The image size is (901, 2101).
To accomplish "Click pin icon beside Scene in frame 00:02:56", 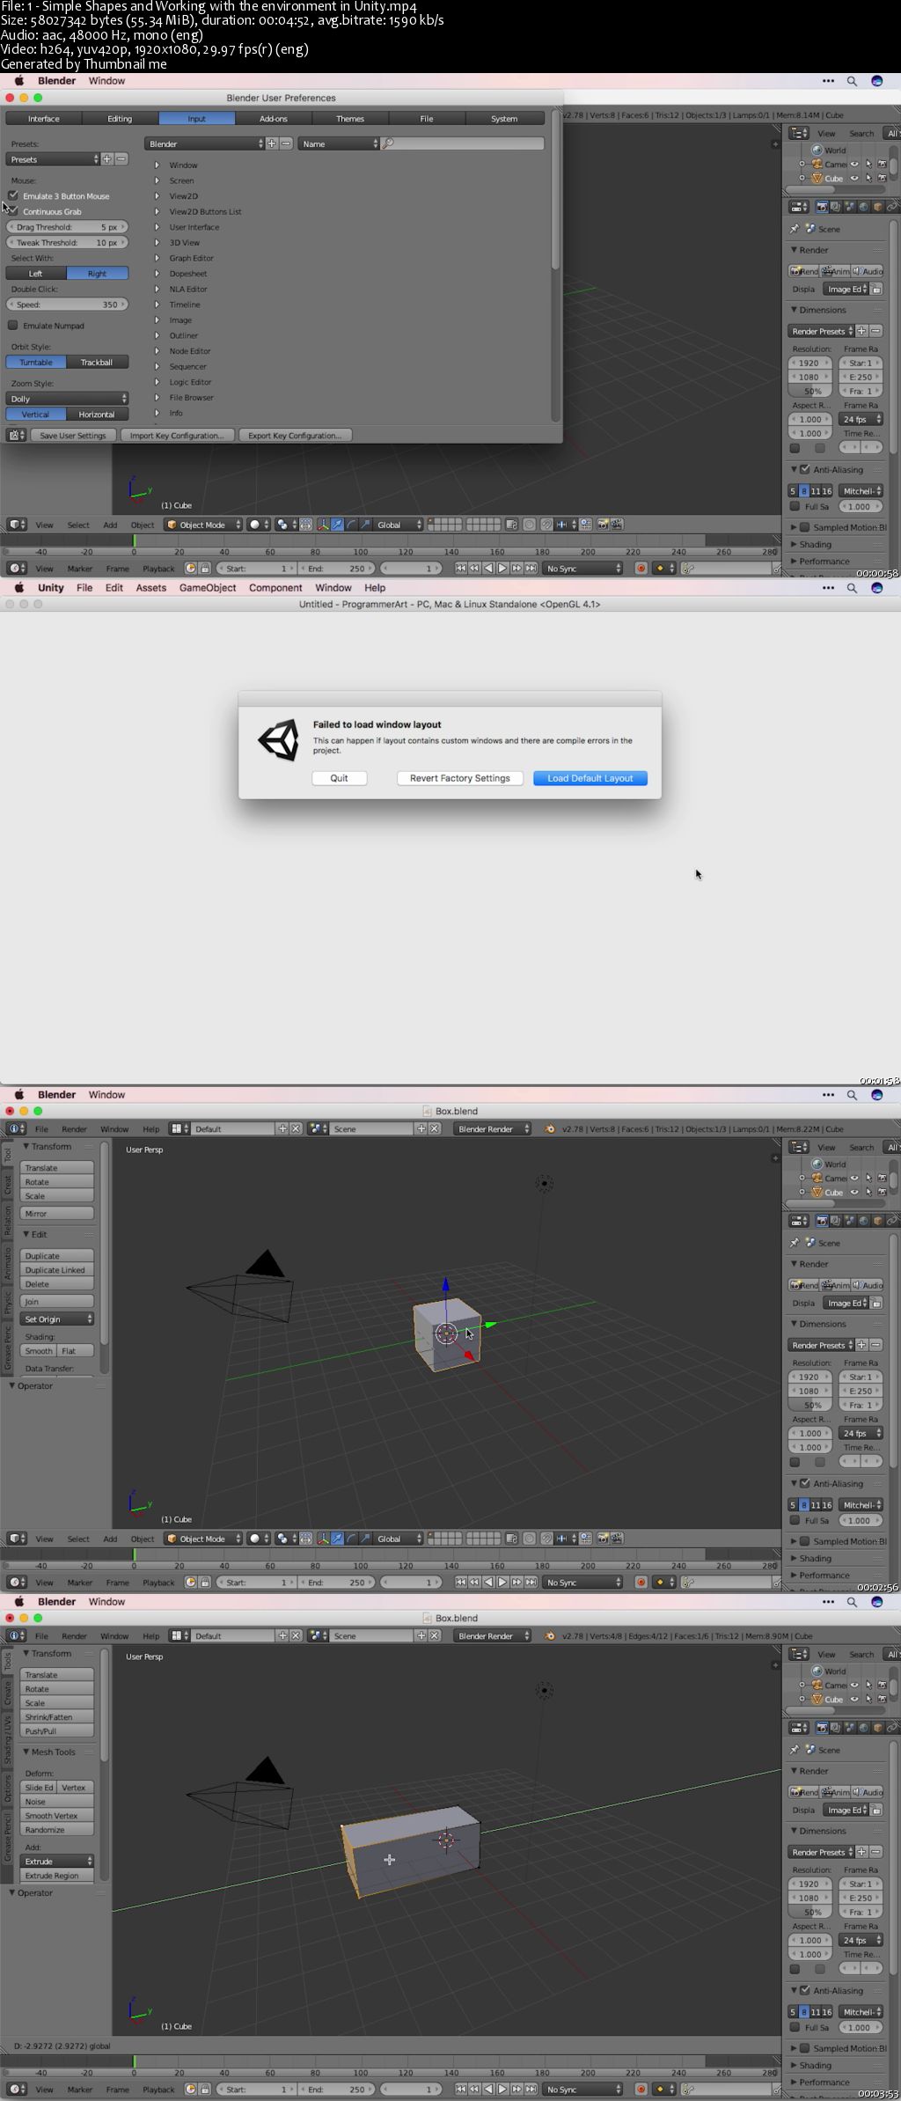I will 795,1243.
